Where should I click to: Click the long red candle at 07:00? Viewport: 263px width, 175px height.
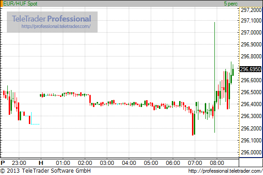point(193,124)
